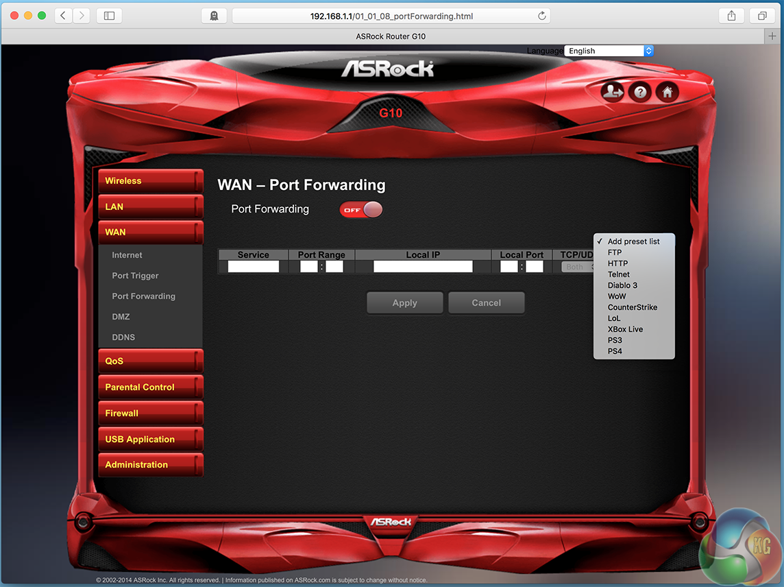Choose PS3 preset entry

634,340
